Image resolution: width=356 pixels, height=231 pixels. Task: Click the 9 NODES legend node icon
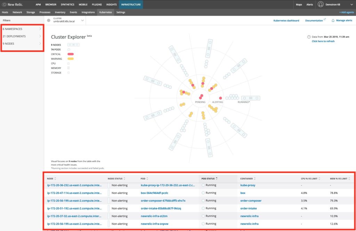[73, 45]
